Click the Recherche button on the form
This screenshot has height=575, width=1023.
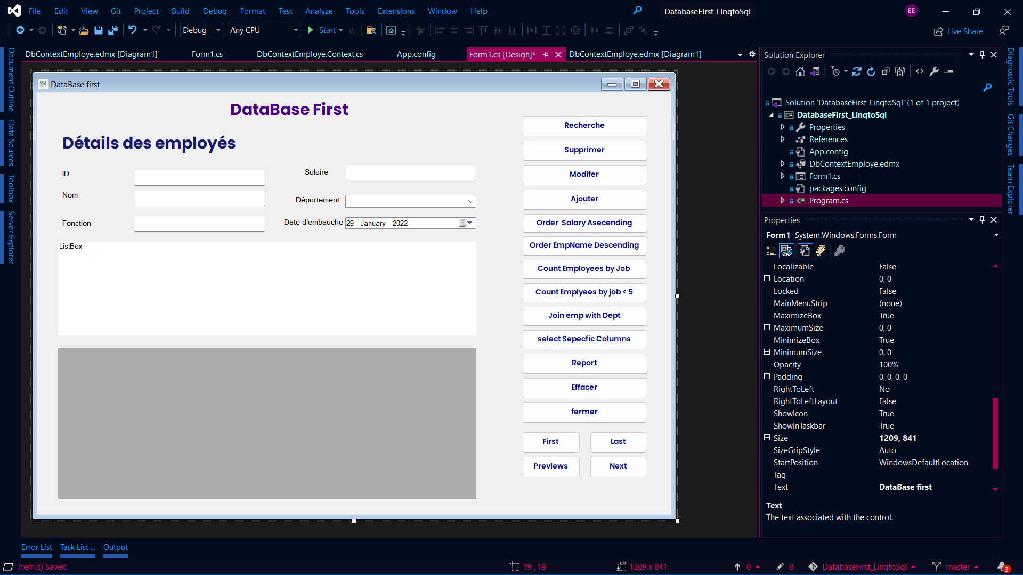584,126
